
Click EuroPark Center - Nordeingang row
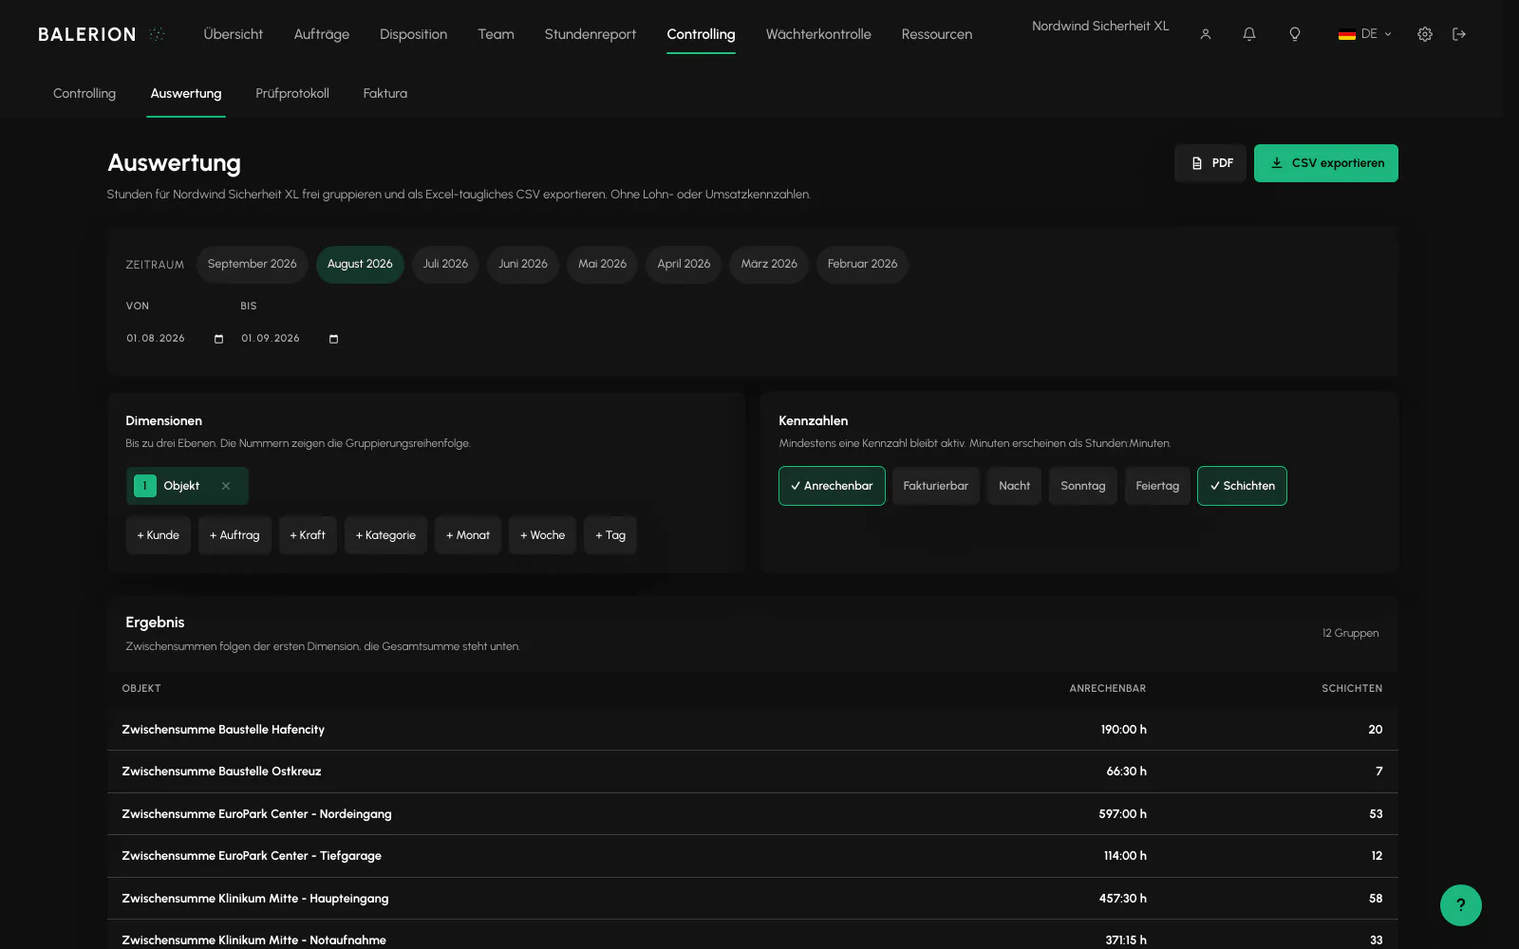coord(753,814)
